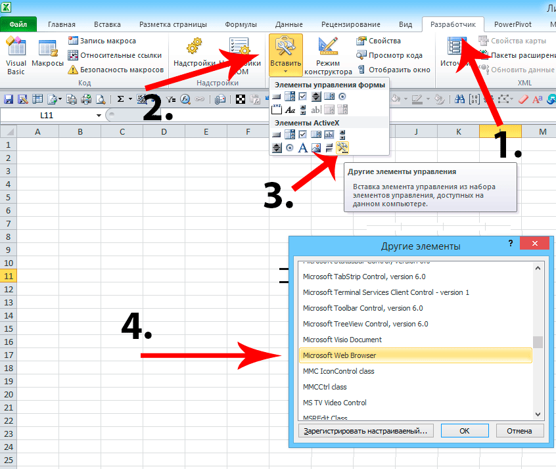Insert a form control scroll bar

[x=303, y=110]
